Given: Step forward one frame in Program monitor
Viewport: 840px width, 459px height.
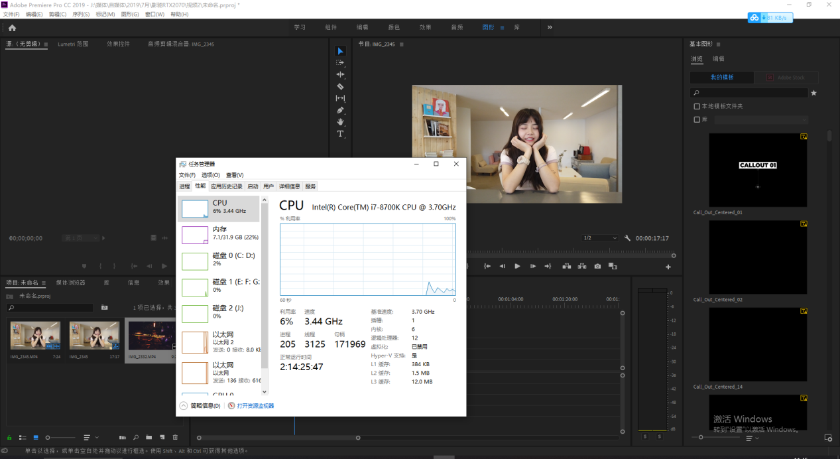Looking at the screenshot, I should [x=532, y=266].
